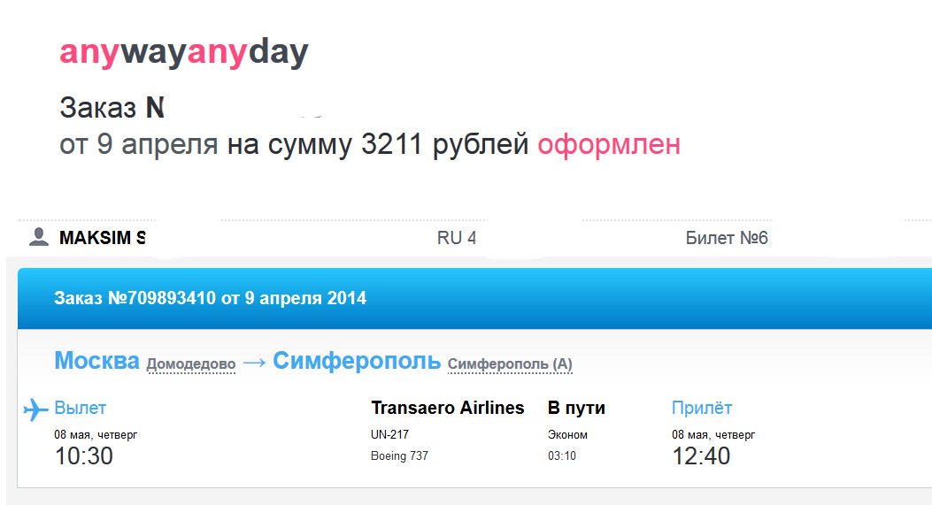
Task: Click the route arrow between cities
Action: [254, 363]
